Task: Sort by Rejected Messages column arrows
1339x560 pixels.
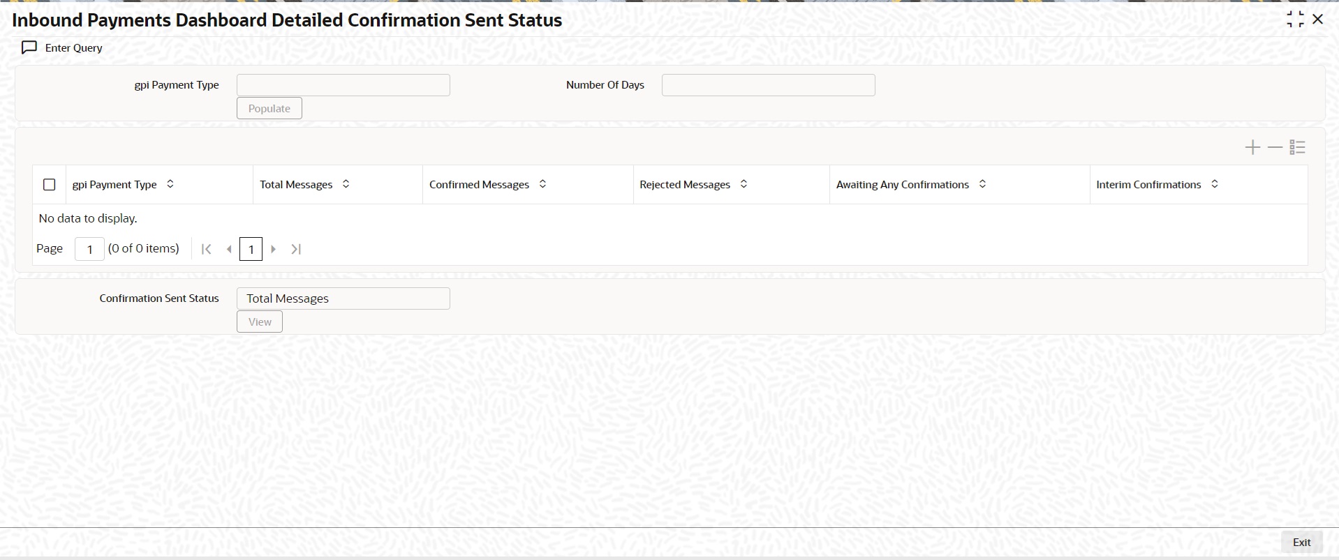Action: 744,184
